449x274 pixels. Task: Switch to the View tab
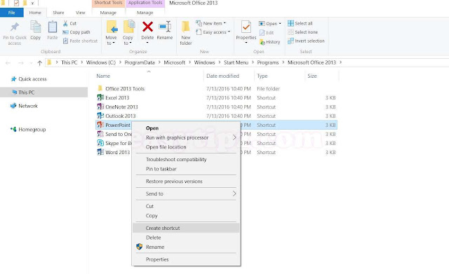(81, 13)
